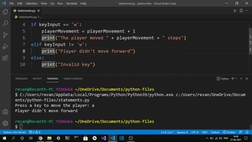This screenshot has width=252, height=142.
Task: Click line number 8 in the gutter
Action: point(24,51)
